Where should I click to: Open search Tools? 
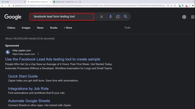click(x=127, y=28)
